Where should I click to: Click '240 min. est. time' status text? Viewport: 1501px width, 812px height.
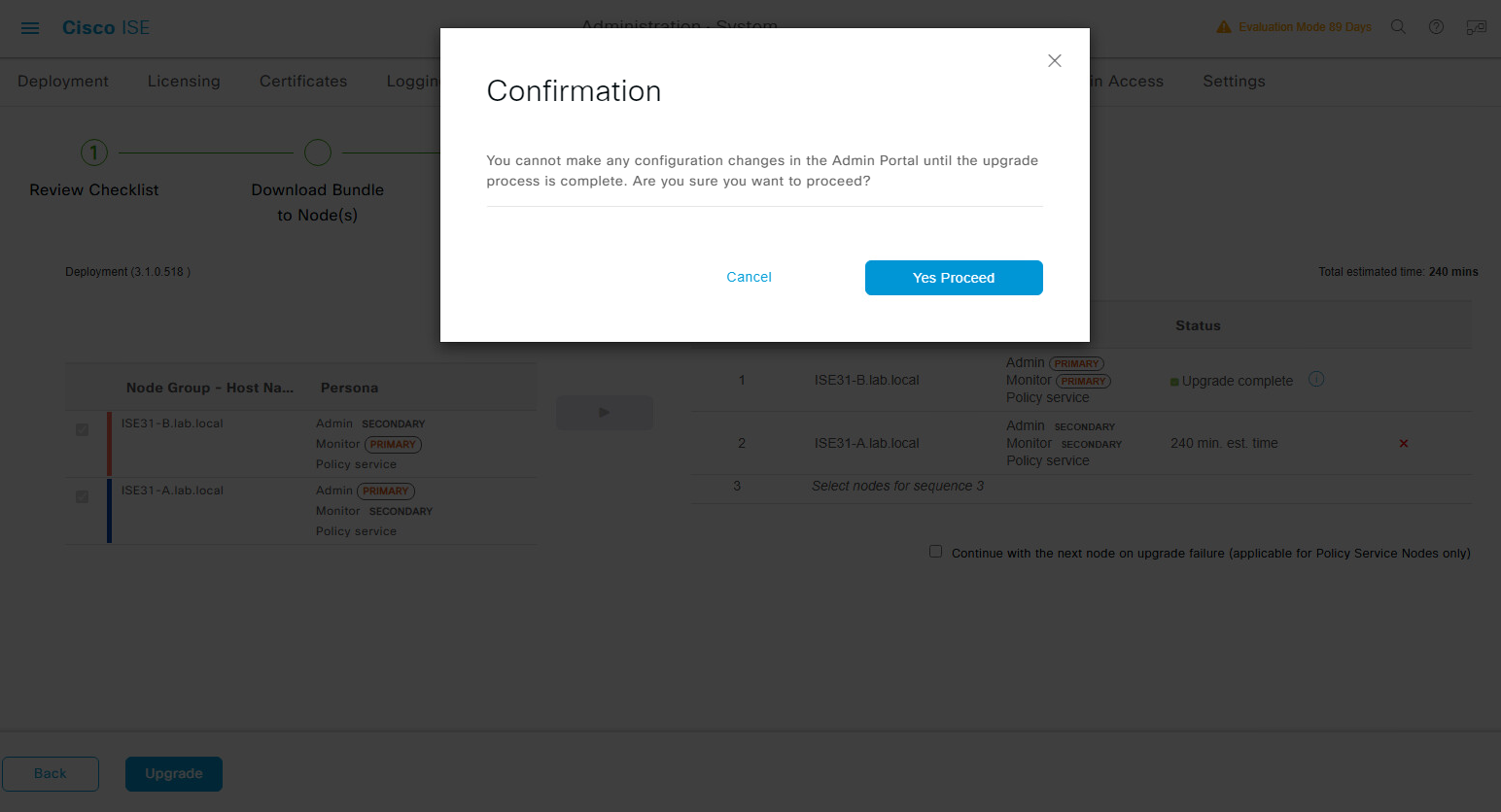[1224, 443]
